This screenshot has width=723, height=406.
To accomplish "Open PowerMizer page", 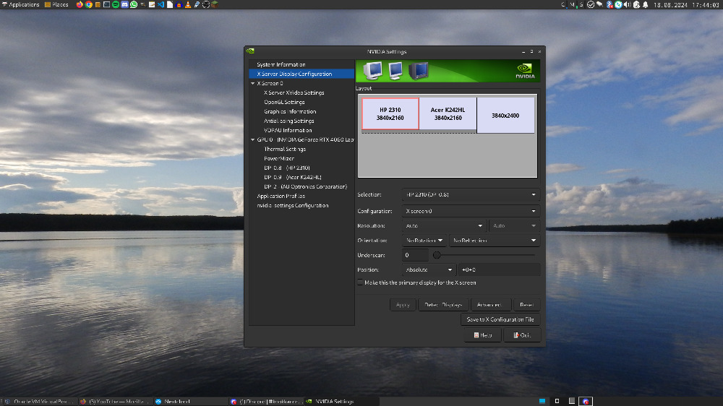I will [x=279, y=158].
